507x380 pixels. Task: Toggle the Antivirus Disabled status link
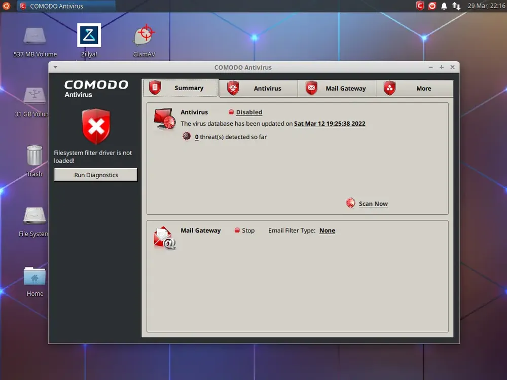tap(249, 112)
